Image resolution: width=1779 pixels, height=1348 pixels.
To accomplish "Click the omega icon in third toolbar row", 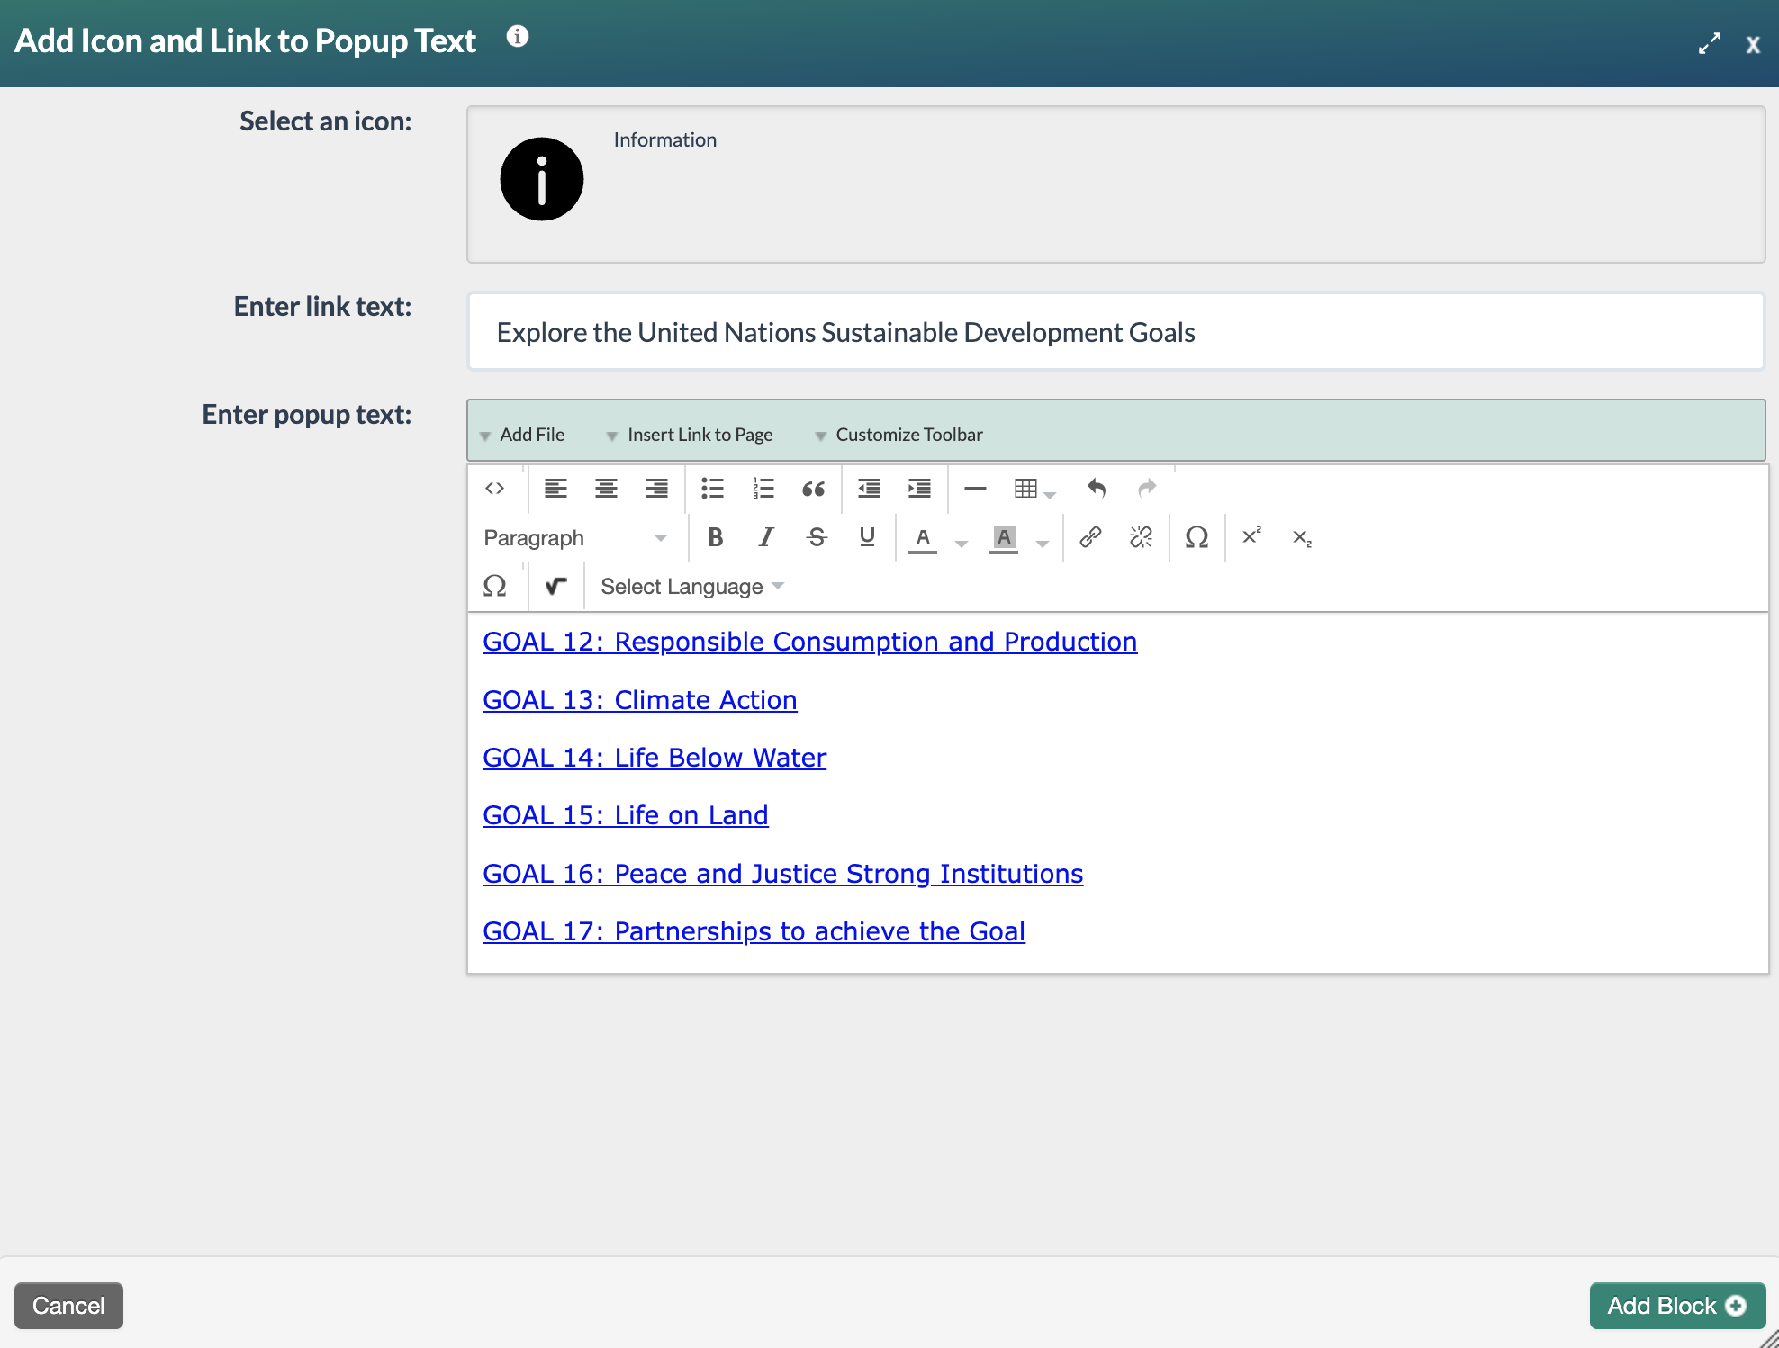I will 494,586.
